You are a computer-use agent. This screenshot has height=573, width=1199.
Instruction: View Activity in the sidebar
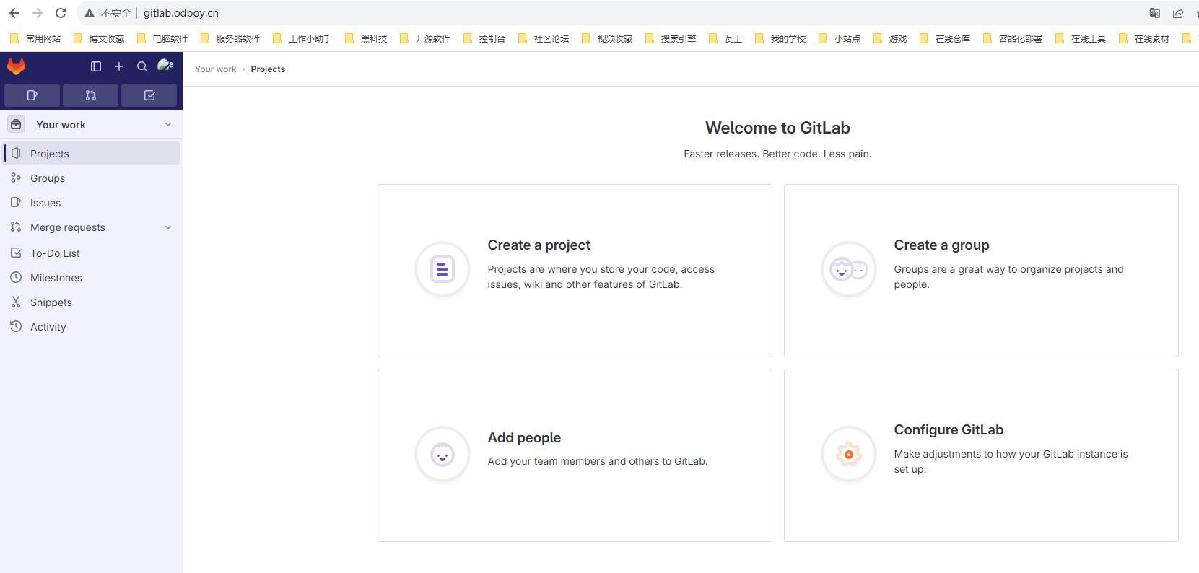[48, 327]
